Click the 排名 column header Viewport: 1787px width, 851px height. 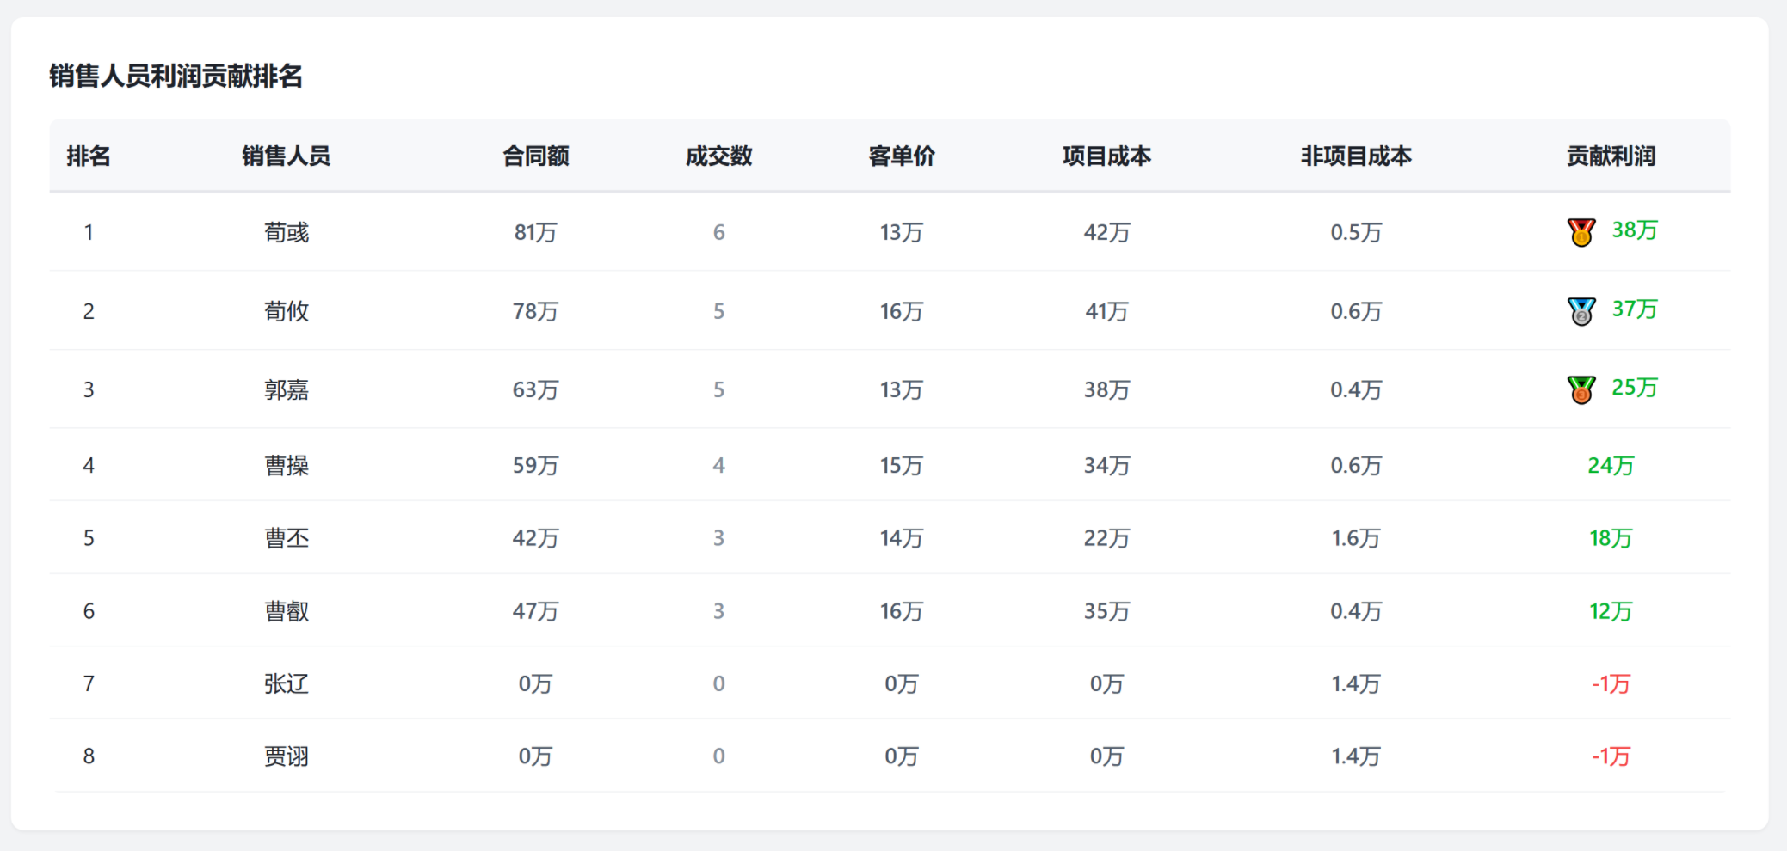coord(89,156)
